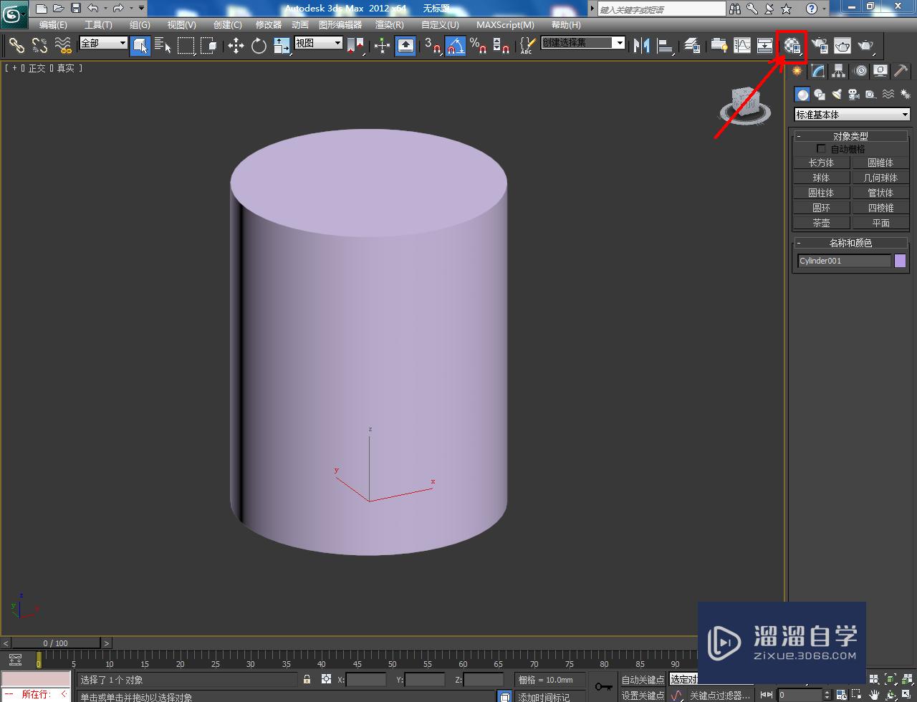Screen dimensions: 917x702
Task: Toggle Spinner Snap
Action: [501, 46]
